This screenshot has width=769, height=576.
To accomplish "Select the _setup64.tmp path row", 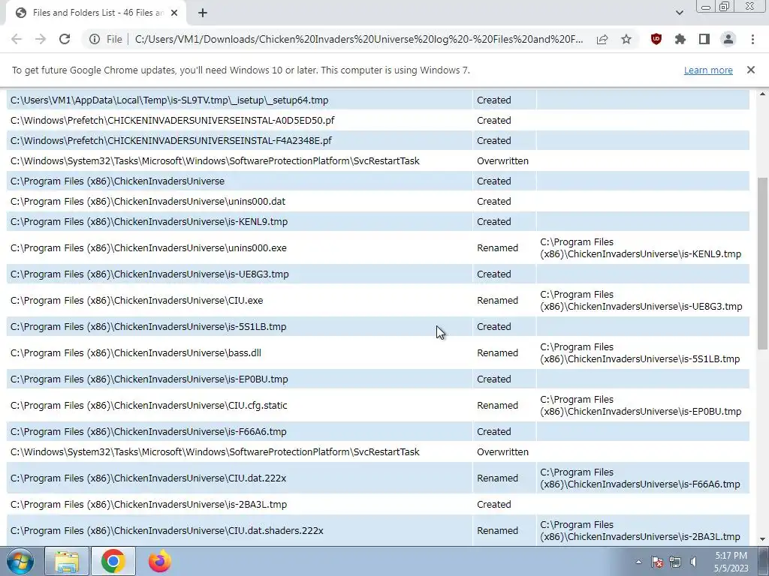I will (x=240, y=100).
